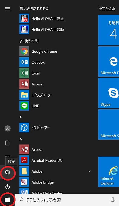The height and width of the screenshot is (206, 119).
Task: Open the エクスプローラー folder icon
Action: tap(24, 95)
